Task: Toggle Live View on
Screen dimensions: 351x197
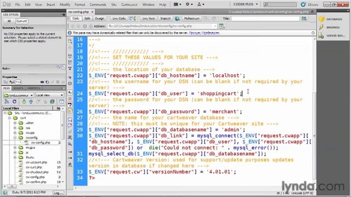Action: pos(149,19)
